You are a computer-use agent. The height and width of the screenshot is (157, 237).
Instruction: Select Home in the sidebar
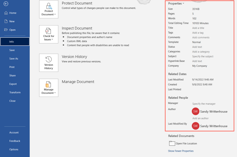point(12,13)
